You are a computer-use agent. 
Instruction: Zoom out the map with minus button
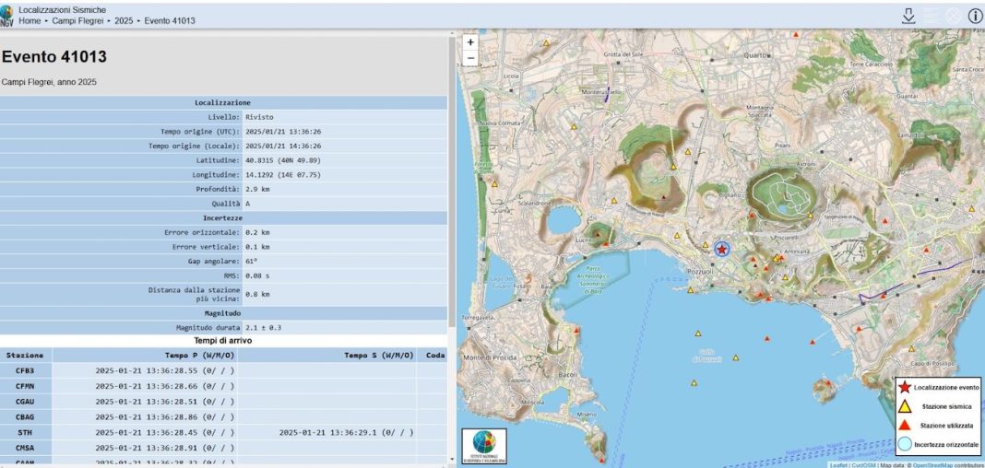470,59
